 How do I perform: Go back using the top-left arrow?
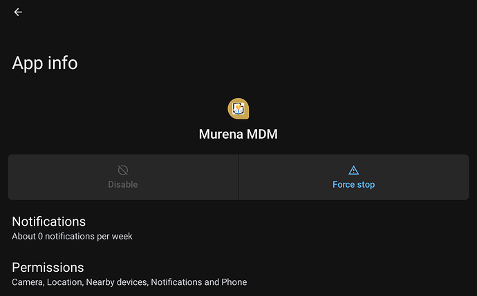pyautogui.click(x=18, y=12)
